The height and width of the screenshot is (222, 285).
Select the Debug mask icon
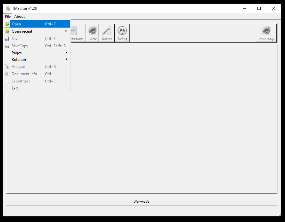[122, 32]
